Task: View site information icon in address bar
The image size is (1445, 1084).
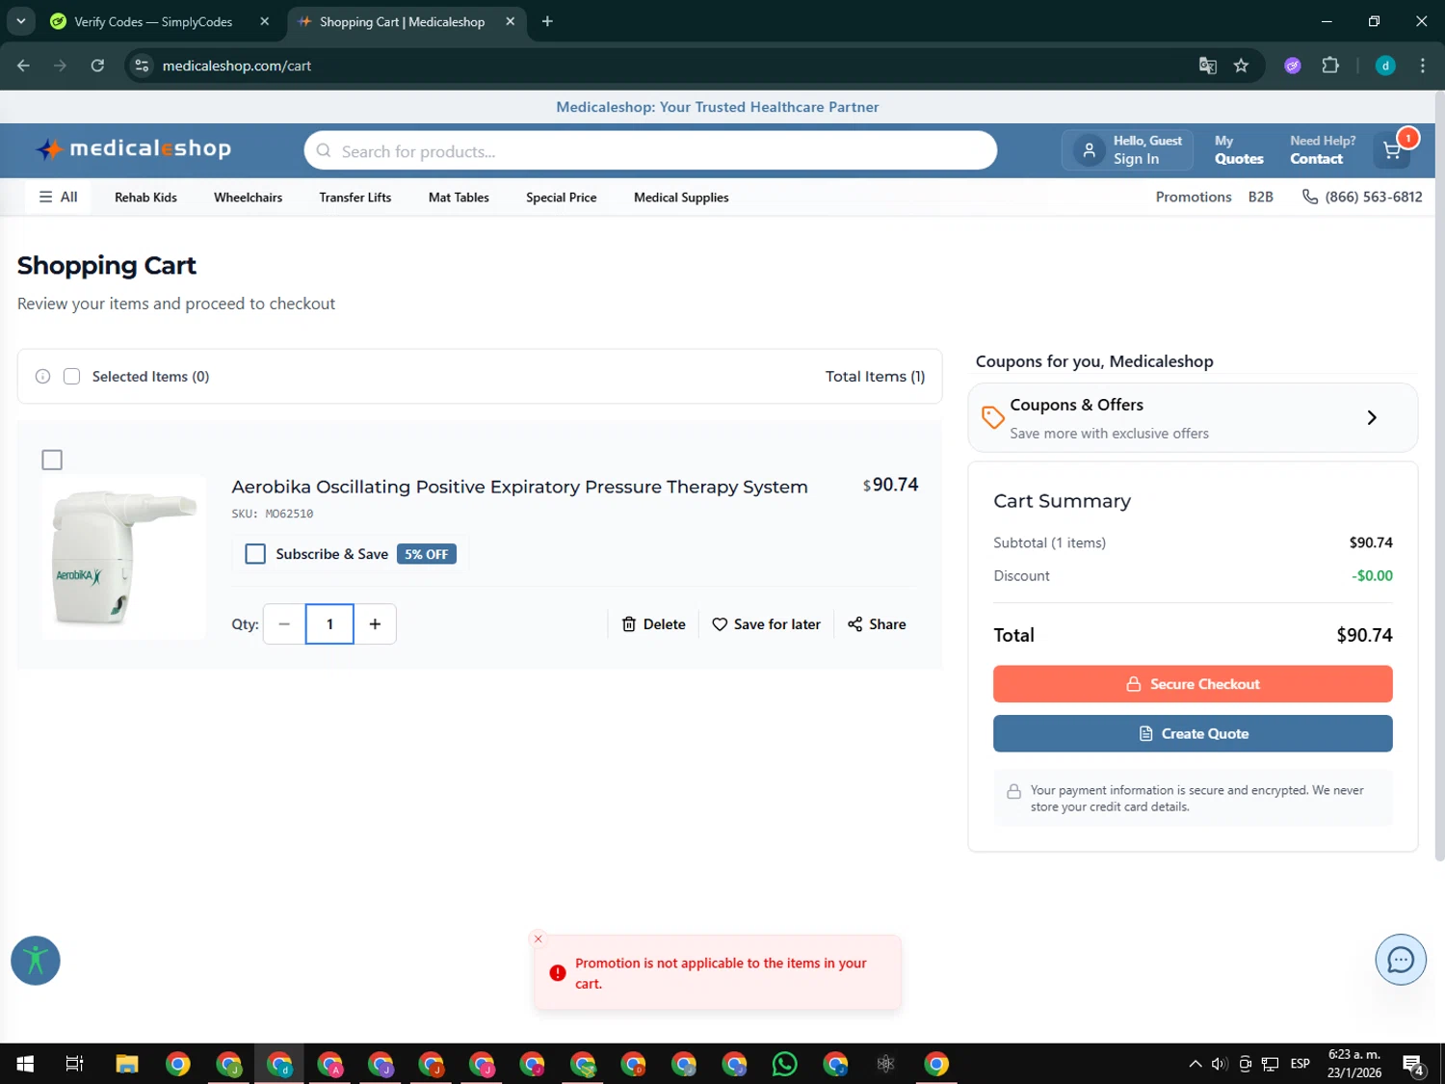Action: click(x=142, y=66)
